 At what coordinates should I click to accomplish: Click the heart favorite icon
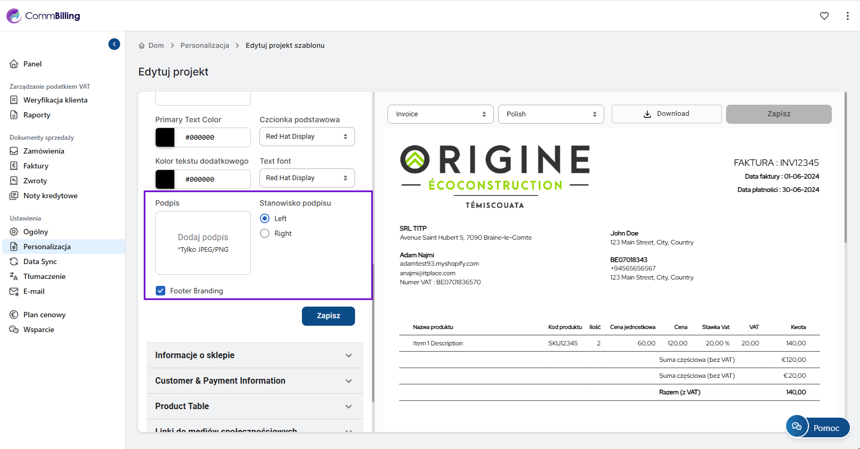click(x=824, y=16)
